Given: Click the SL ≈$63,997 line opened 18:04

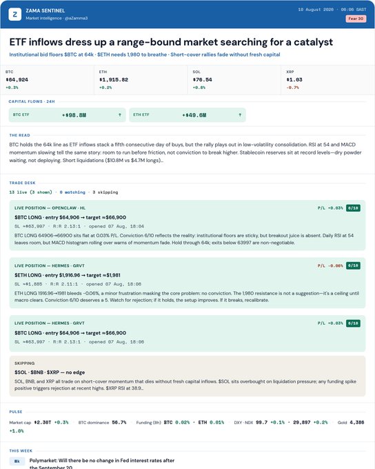Looking at the screenshot, I should 79,226.
